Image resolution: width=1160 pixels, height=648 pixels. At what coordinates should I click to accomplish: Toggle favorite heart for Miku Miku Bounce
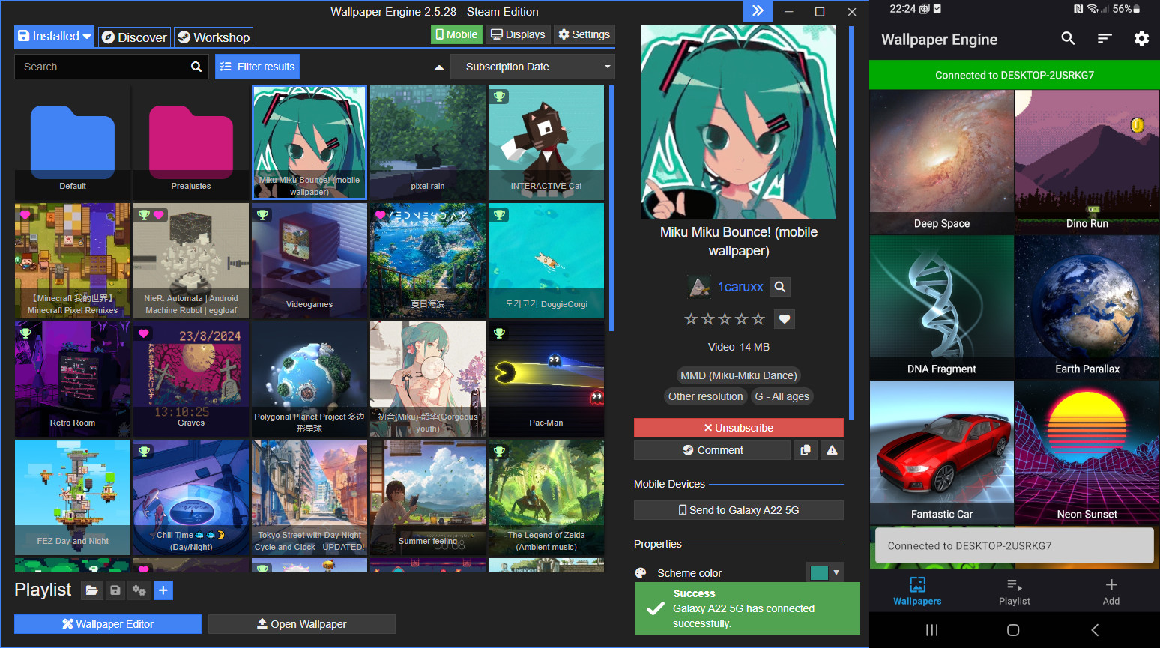tap(785, 319)
